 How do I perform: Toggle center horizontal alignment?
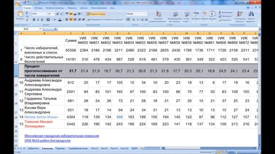(71, 20)
